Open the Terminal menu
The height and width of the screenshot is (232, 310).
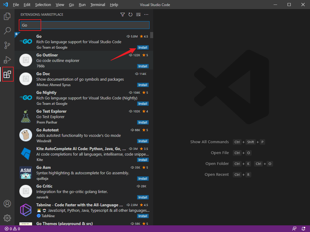coord(98,5)
